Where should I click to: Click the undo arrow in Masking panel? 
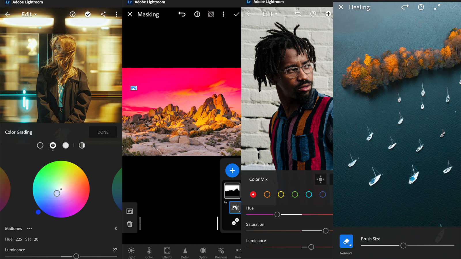182,14
